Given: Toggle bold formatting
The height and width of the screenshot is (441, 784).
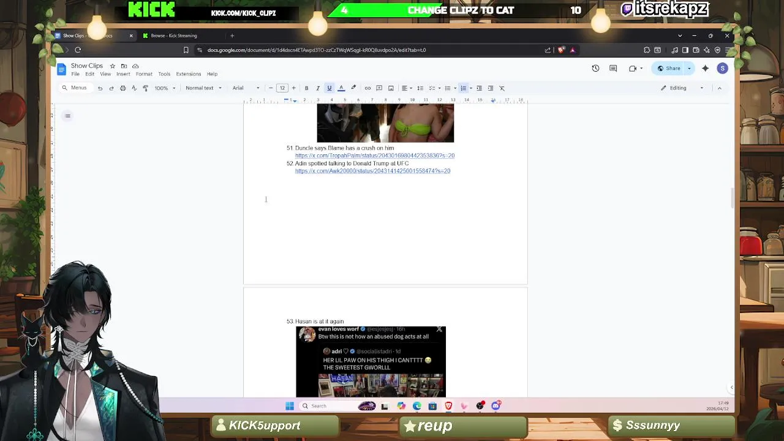Looking at the screenshot, I should click(306, 88).
